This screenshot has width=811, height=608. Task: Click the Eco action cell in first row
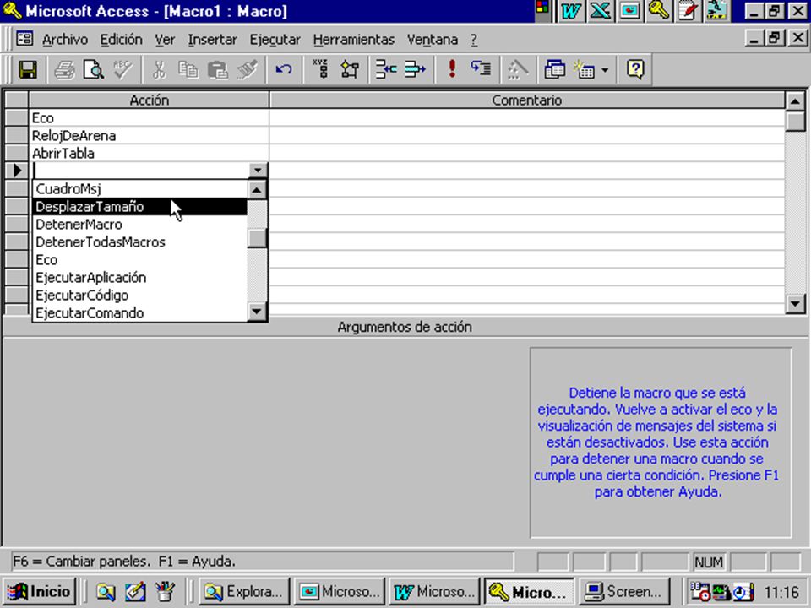pyautogui.click(x=149, y=118)
